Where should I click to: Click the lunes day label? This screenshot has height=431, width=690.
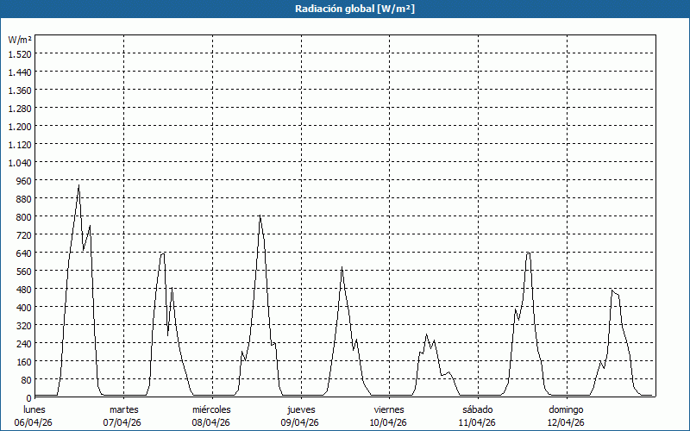pyautogui.click(x=34, y=409)
